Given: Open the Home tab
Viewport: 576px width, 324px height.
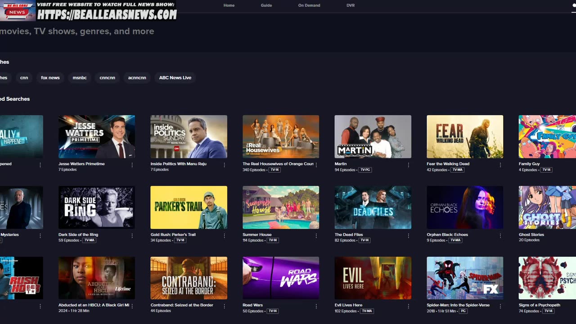Looking at the screenshot, I should click(x=229, y=5).
